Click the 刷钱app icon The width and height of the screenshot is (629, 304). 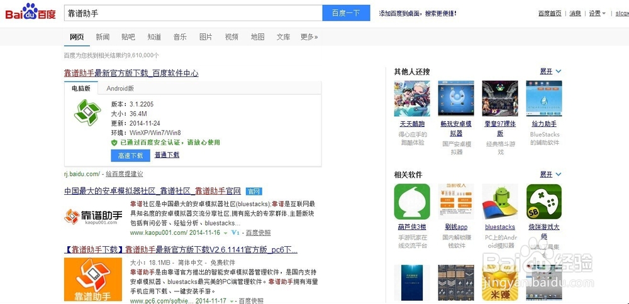(456, 202)
